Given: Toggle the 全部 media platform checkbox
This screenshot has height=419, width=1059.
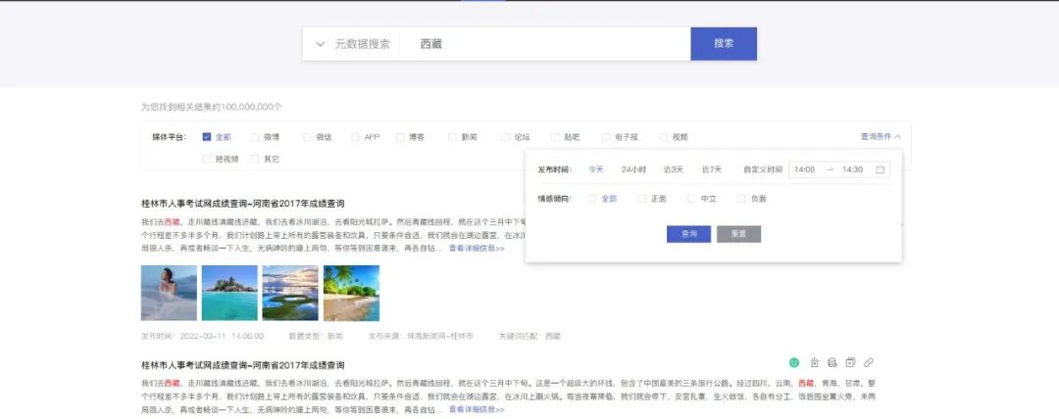Looking at the screenshot, I should (x=207, y=137).
